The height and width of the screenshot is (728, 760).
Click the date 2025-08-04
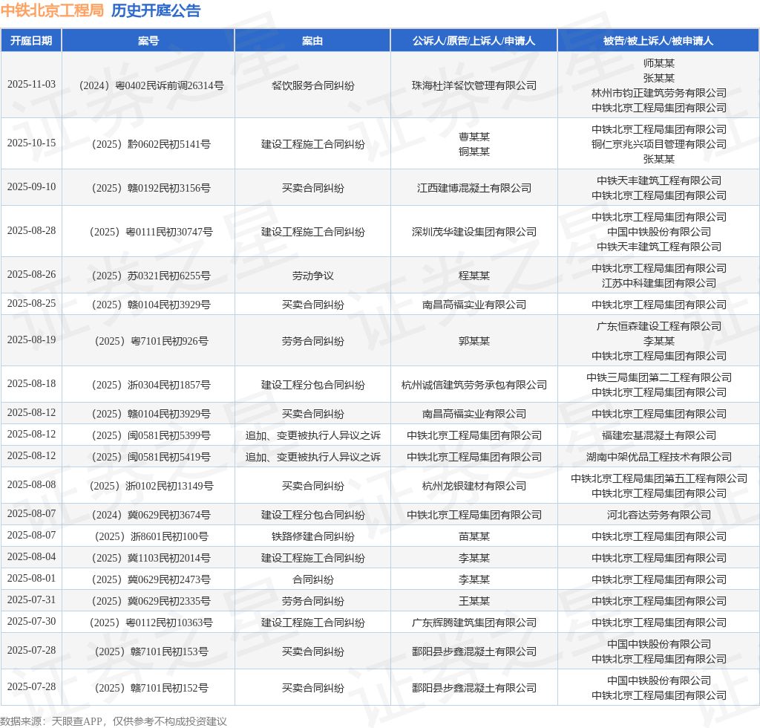pyautogui.click(x=31, y=557)
